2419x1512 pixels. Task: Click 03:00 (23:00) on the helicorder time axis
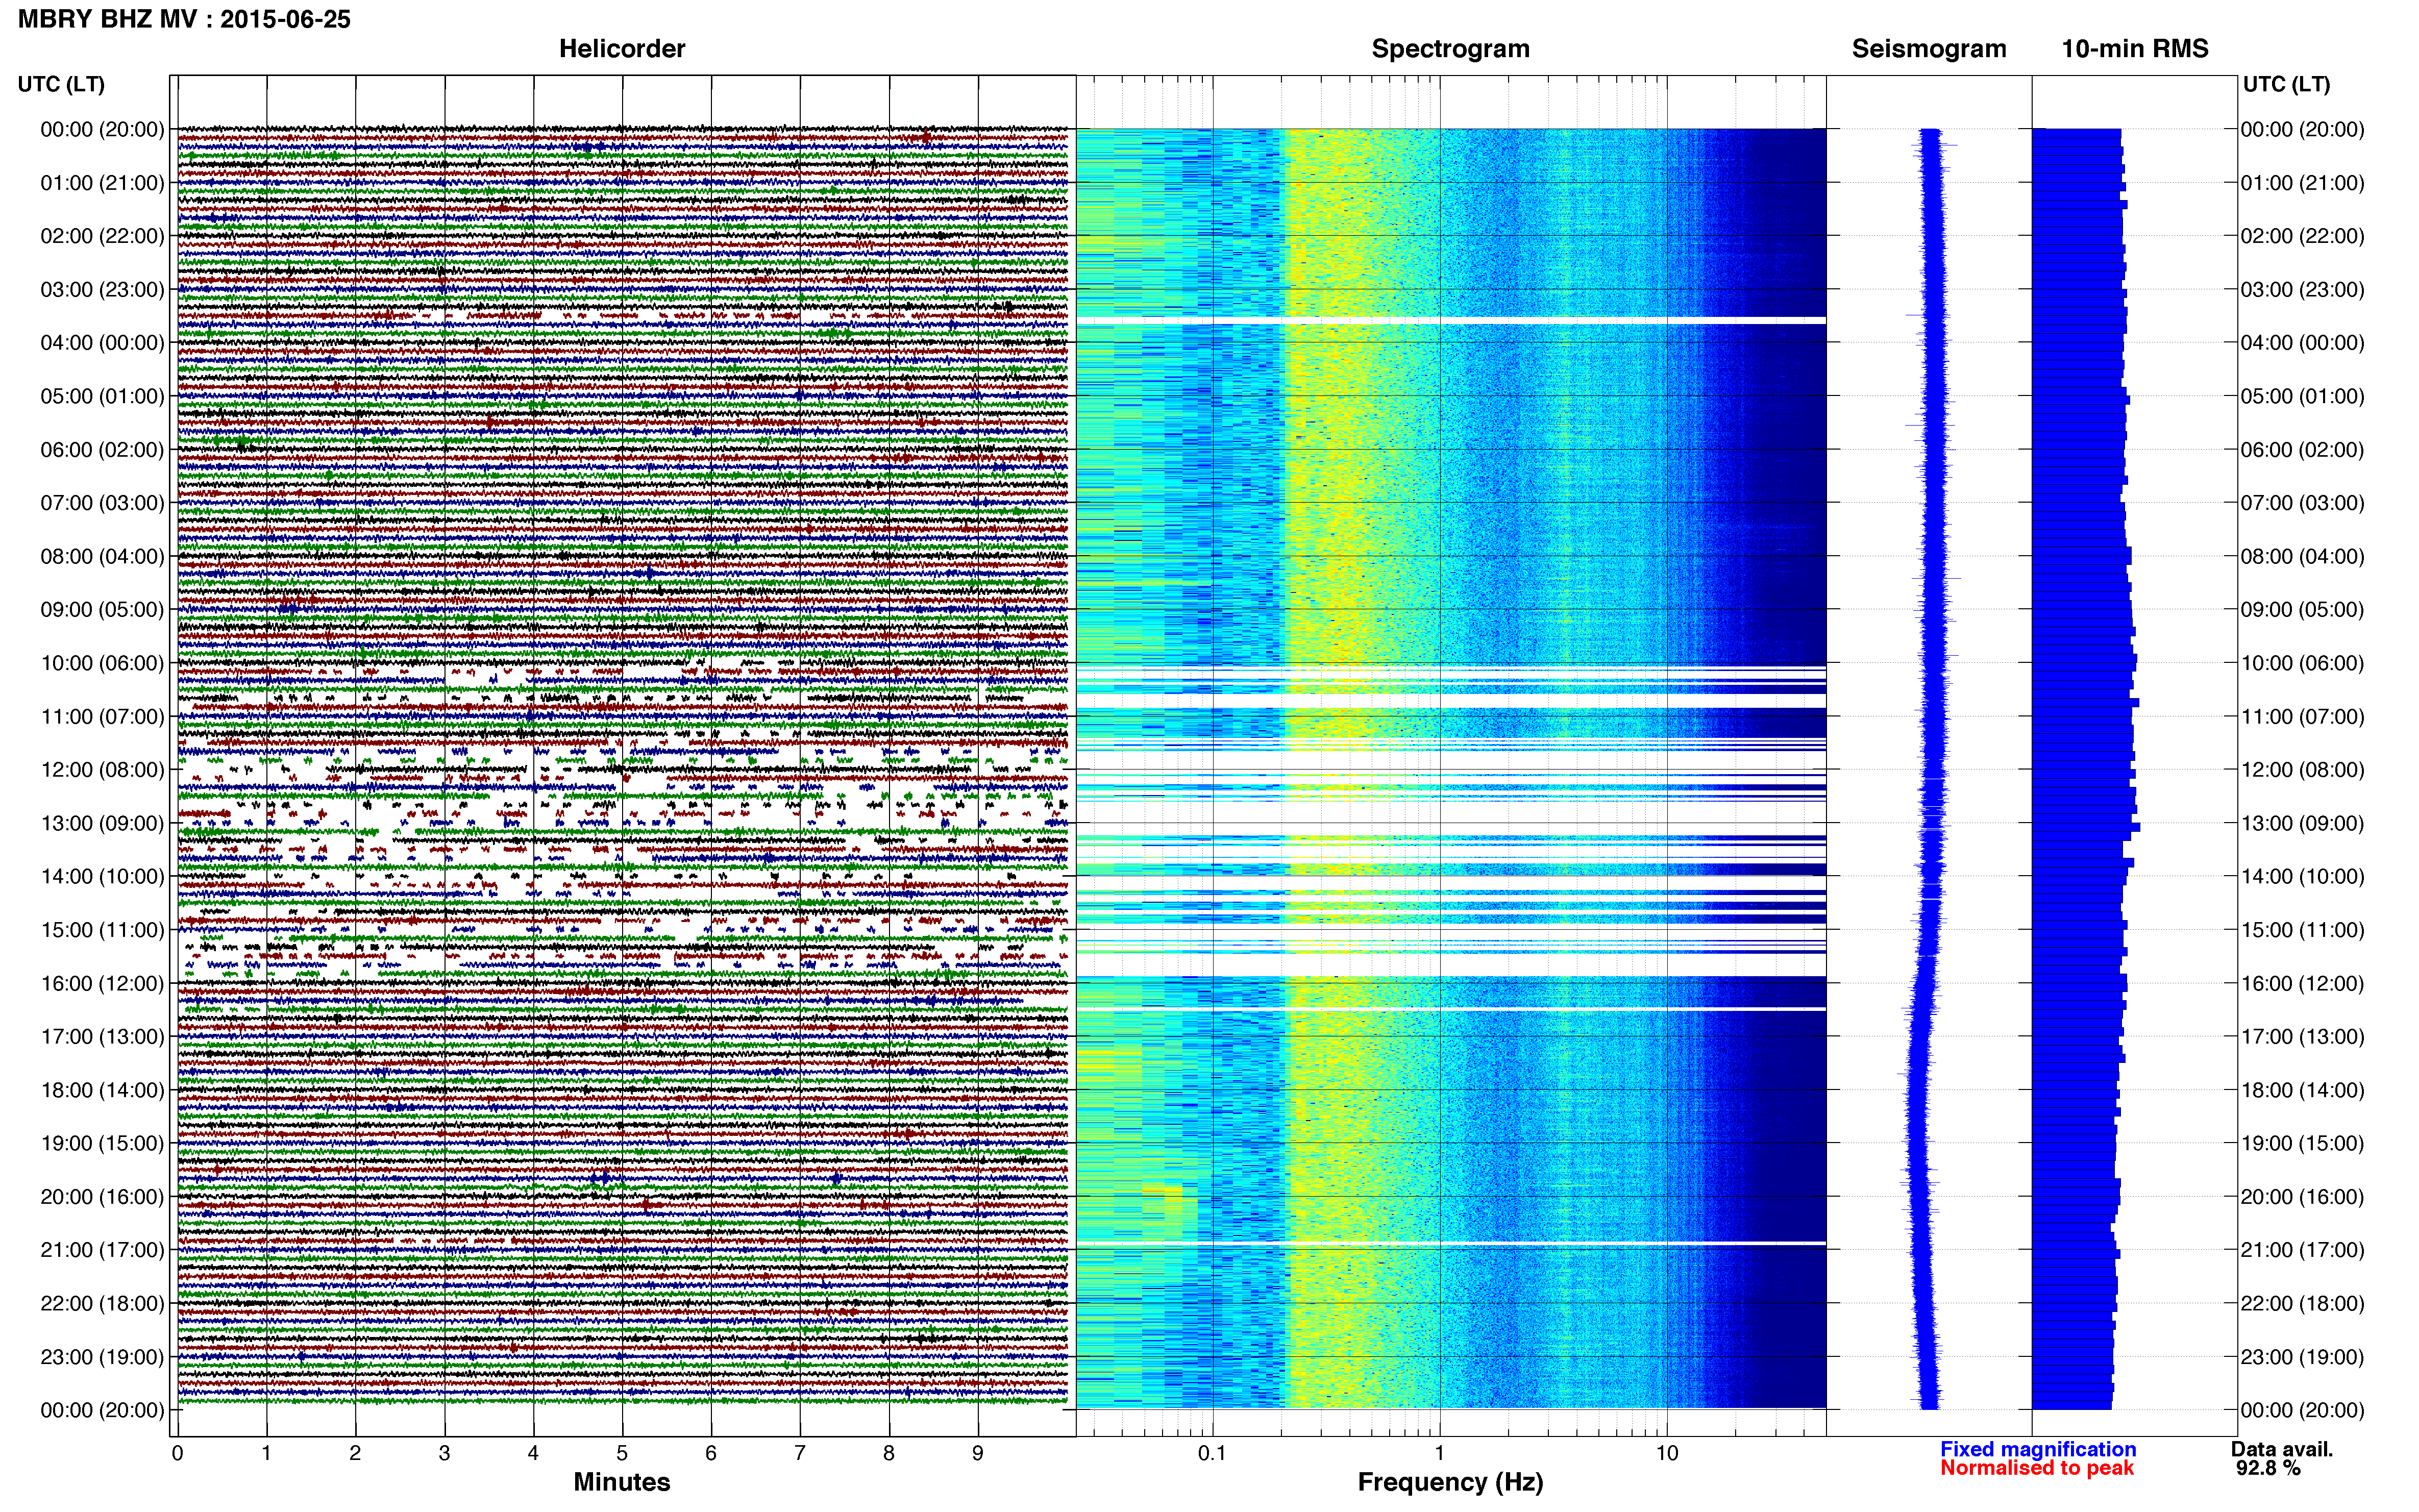(x=102, y=290)
